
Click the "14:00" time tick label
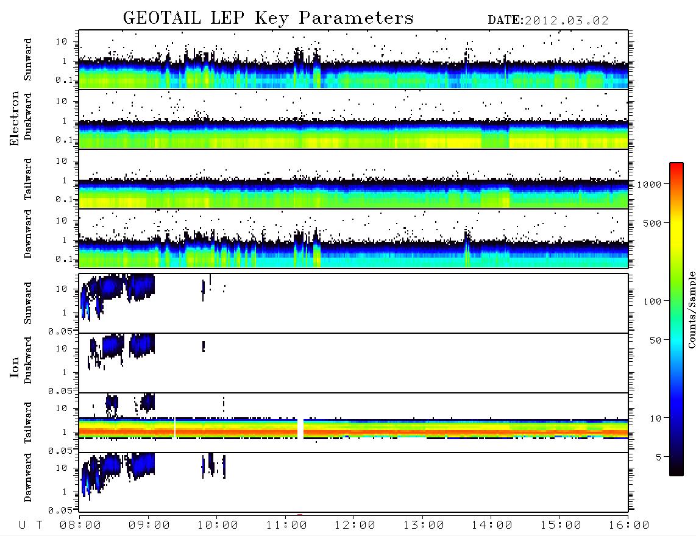492,526
